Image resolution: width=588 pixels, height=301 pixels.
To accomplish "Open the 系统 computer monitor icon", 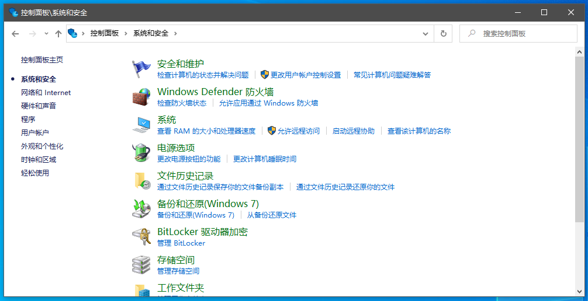I will [141, 125].
